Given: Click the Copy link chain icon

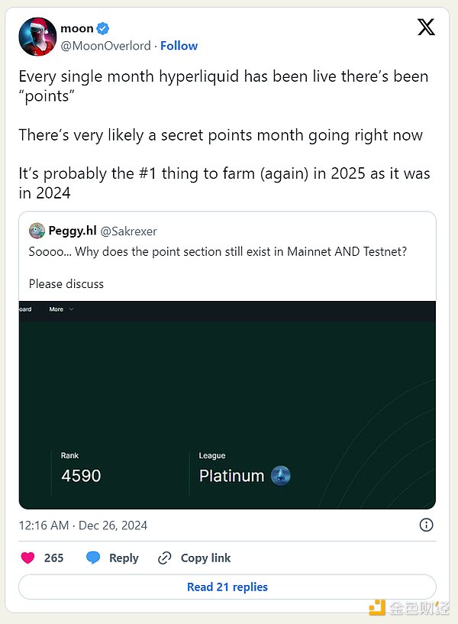Looking at the screenshot, I should tap(165, 558).
